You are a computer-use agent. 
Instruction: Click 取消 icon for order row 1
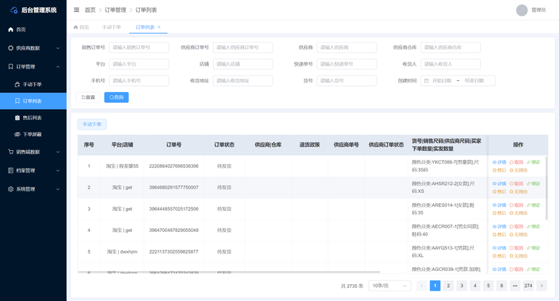[511, 162]
